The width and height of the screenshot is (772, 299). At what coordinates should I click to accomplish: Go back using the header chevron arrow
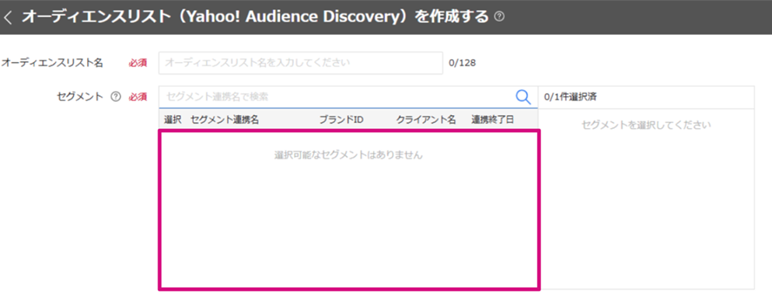pyautogui.click(x=8, y=17)
